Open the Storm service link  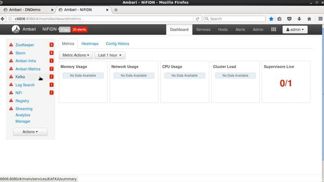click(20, 53)
